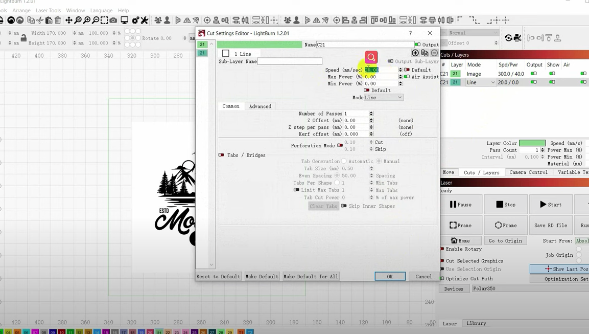The height and width of the screenshot is (334, 589).
Task: Click the Flip Horizontal triangles icon
Action: click(x=186, y=20)
